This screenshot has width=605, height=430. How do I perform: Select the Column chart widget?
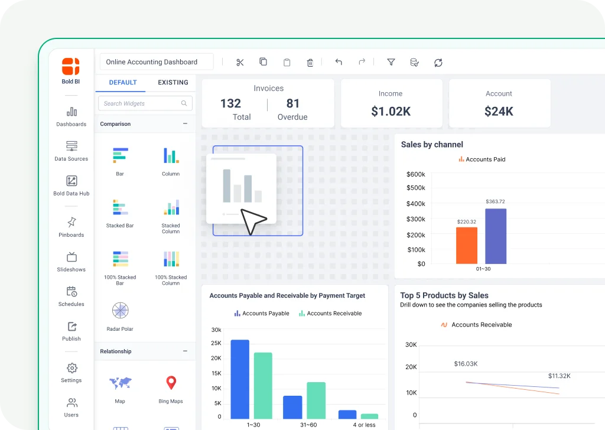pyautogui.click(x=171, y=162)
